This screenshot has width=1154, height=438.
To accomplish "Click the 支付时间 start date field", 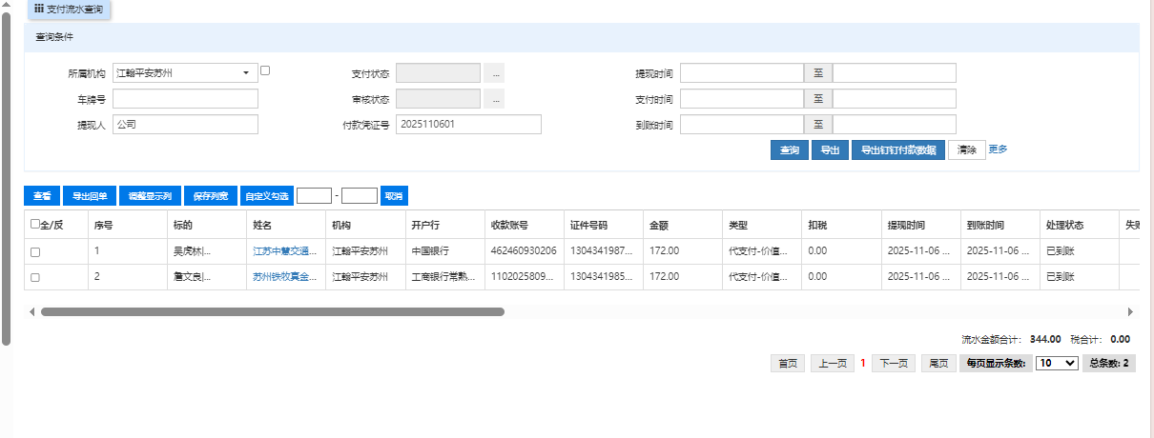I will pyautogui.click(x=742, y=98).
